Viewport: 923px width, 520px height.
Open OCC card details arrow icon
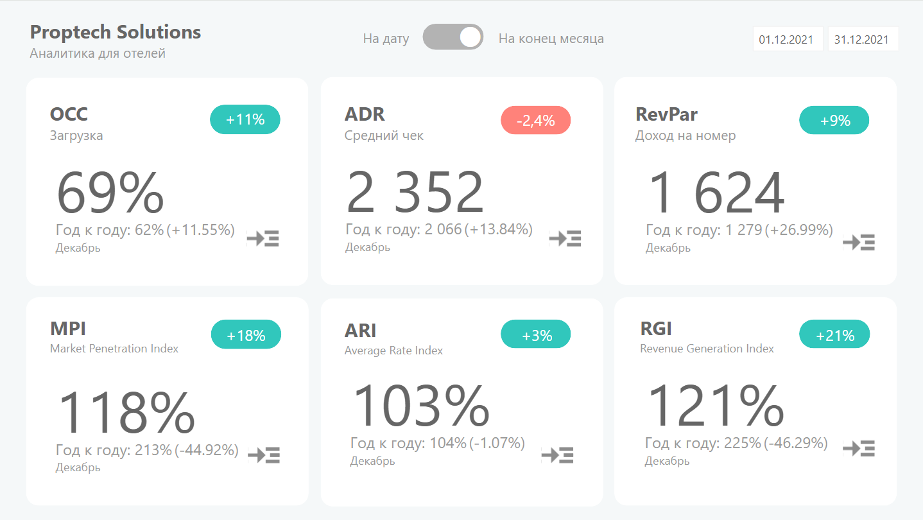(263, 238)
